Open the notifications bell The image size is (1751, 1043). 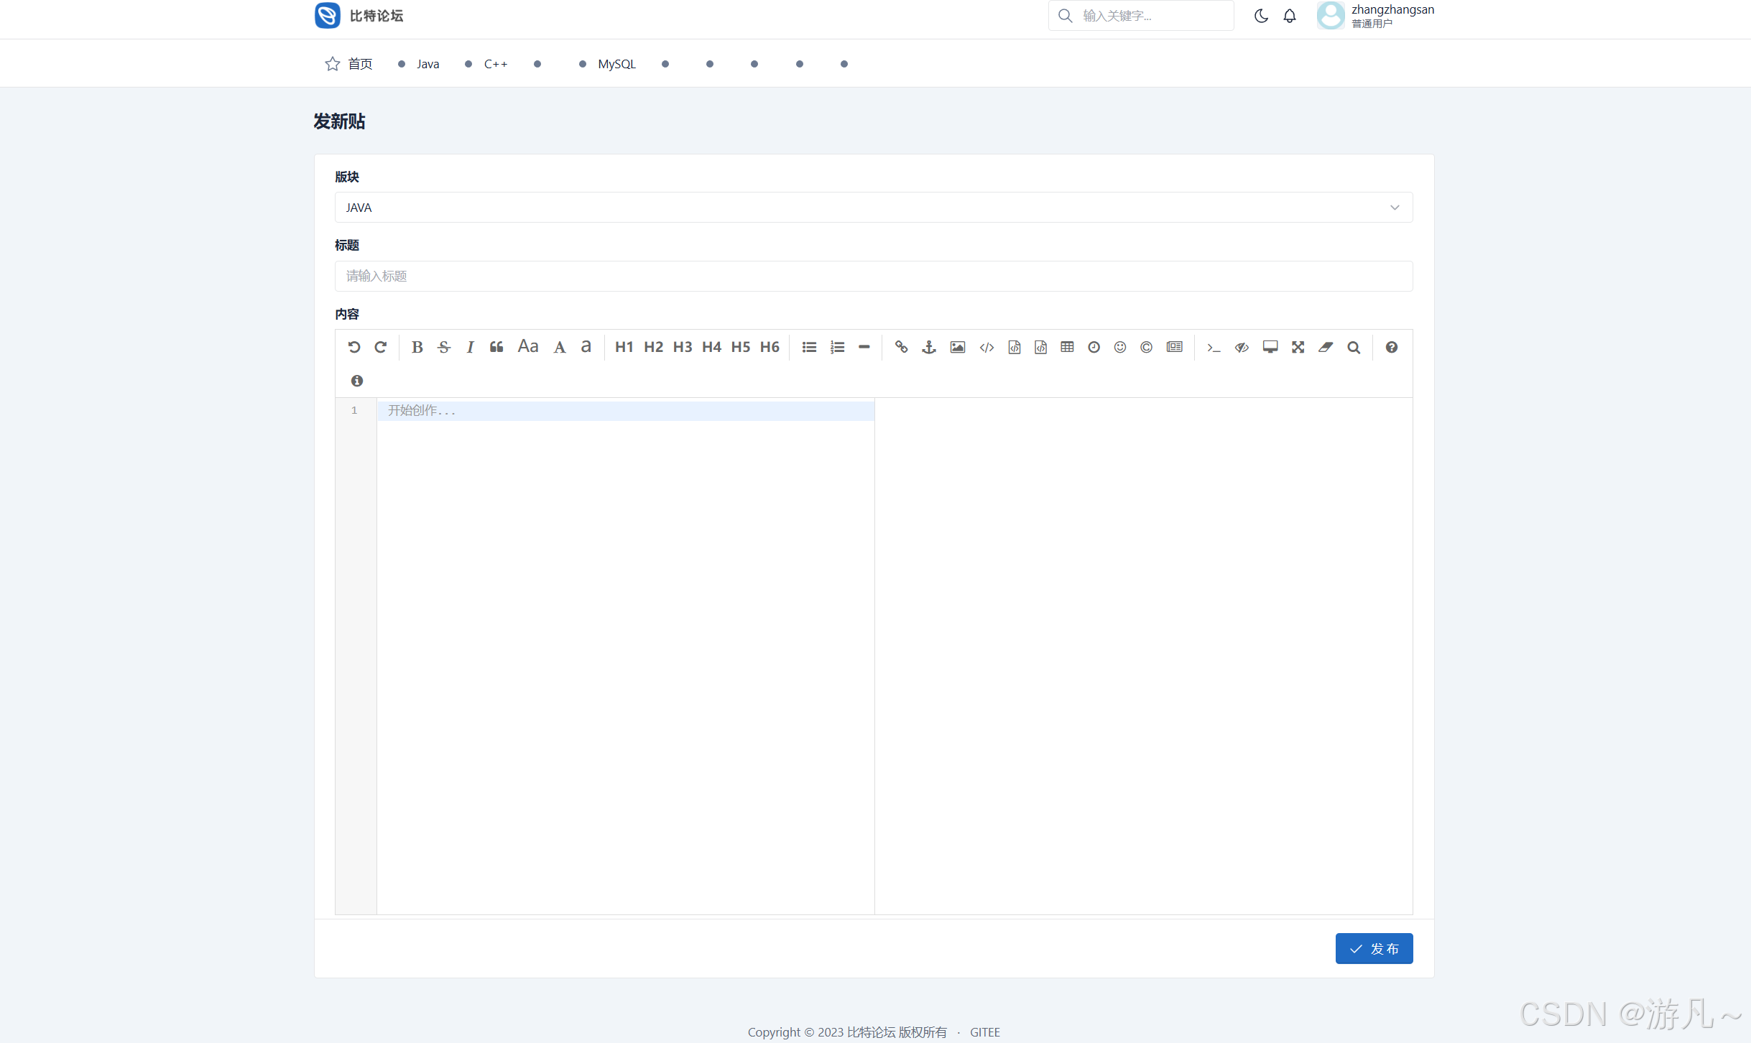(1290, 16)
